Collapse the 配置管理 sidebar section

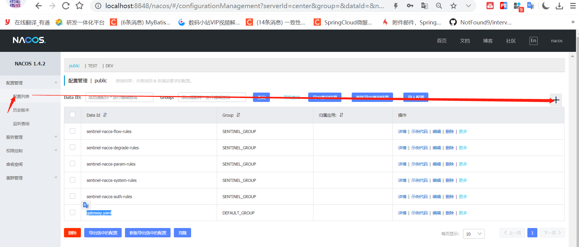tap(30, 83)
